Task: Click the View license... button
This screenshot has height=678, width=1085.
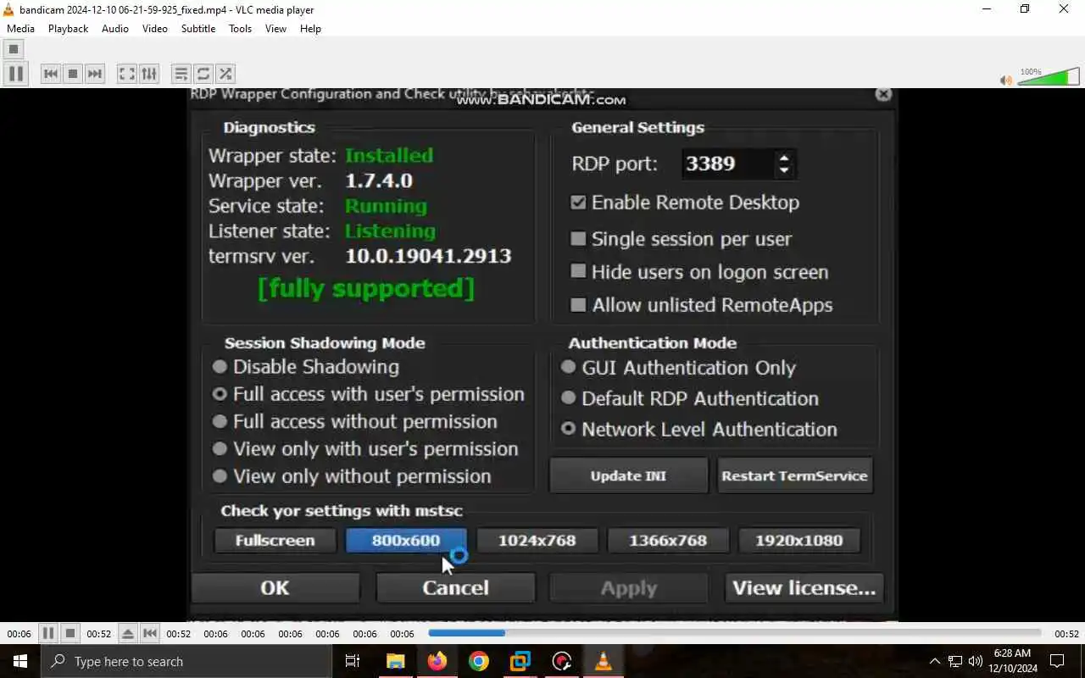Action: [804, 588]
